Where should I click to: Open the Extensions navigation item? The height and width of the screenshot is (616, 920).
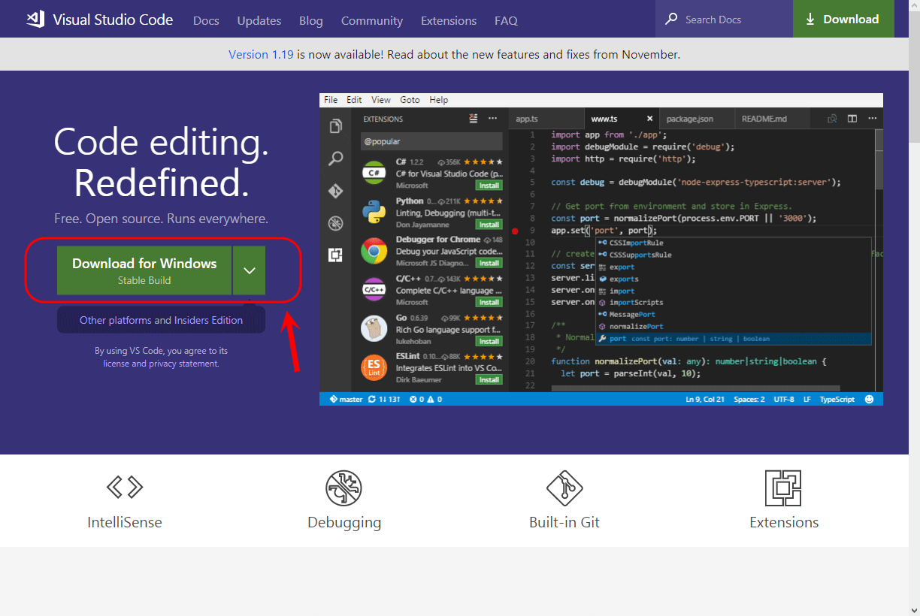[x=449, y=20]
